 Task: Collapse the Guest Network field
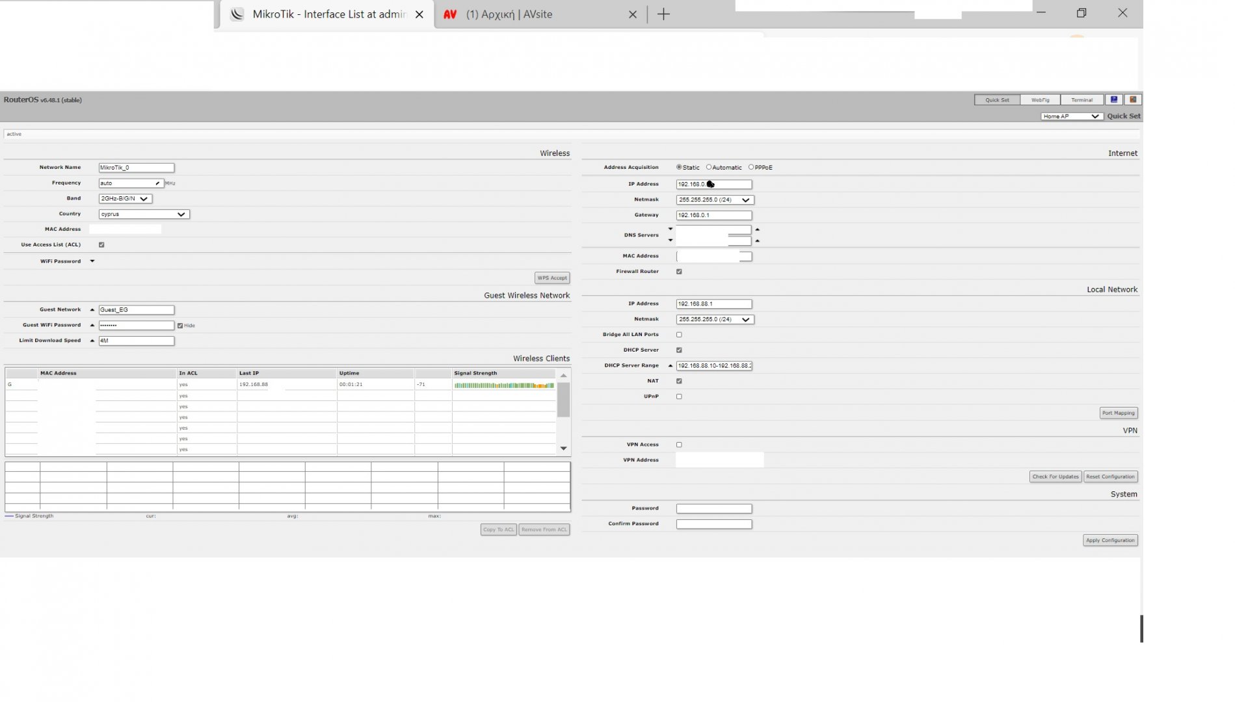[92, 310]
